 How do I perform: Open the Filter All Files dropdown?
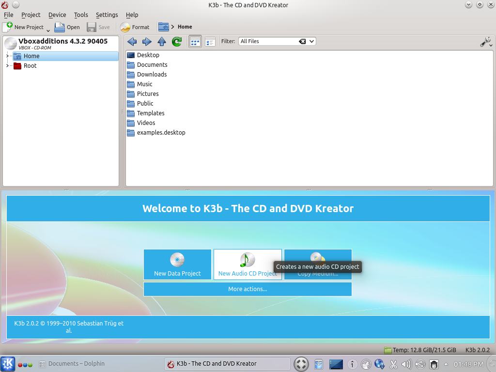coord(311,42)
